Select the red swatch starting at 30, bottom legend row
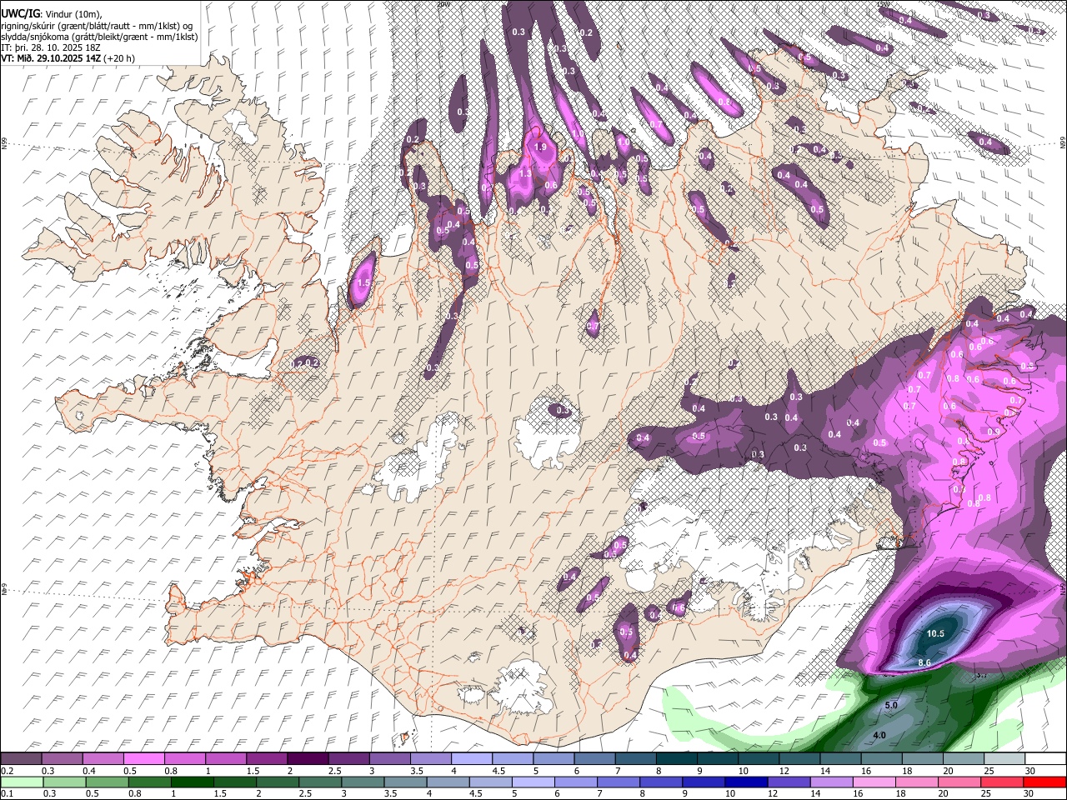Image resolution: width=1067 pixels, height=800 pixels. (1045, 782)
